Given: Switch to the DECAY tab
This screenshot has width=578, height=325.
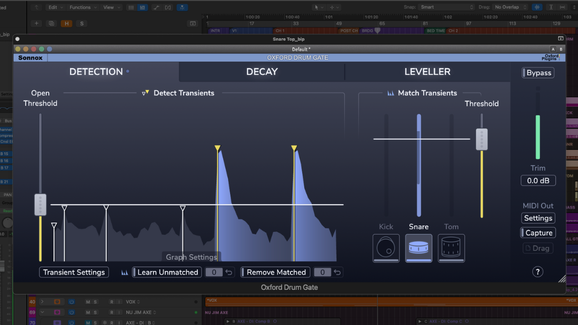Looking at the screenshot, I should tap(262, 72).
